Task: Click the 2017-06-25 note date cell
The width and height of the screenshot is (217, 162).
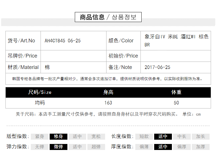Action: pos(158,67)
